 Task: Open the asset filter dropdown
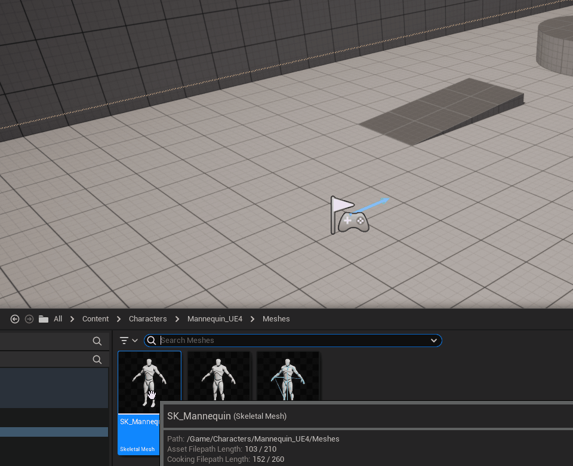(129, 341)
